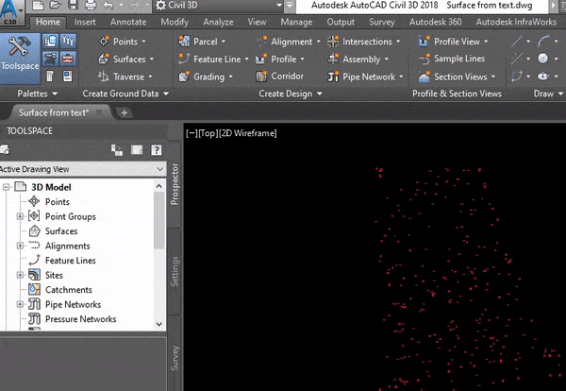Screen dimensions: 566x391
Task: Open the Output ribbon tab
Action: 341,22
